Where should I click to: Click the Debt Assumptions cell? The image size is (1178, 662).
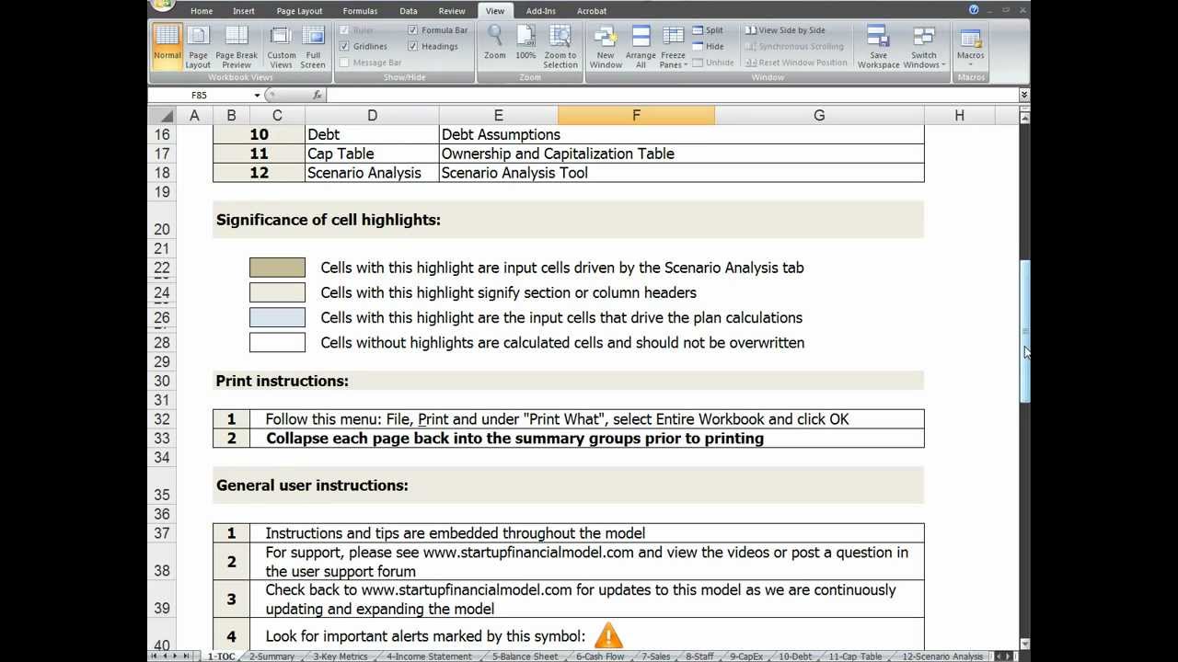click(682, 134)
